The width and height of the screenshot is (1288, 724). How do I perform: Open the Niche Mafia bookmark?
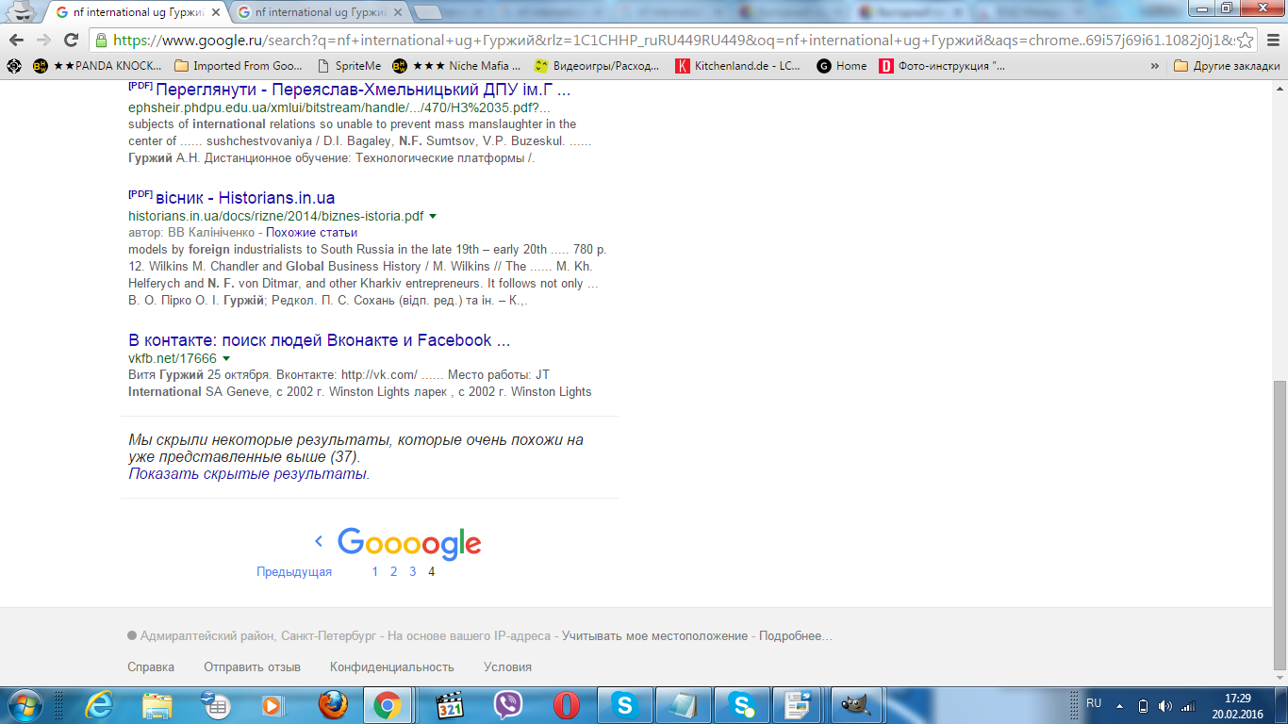click(x=456, y=66)
